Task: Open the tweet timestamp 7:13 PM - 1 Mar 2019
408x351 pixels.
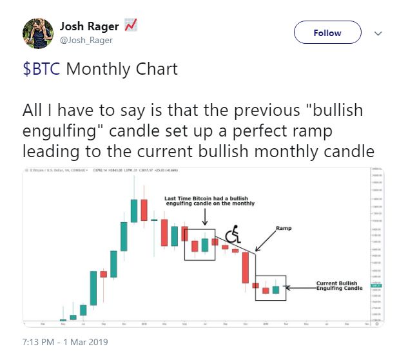Action: [x=65, y=341]
